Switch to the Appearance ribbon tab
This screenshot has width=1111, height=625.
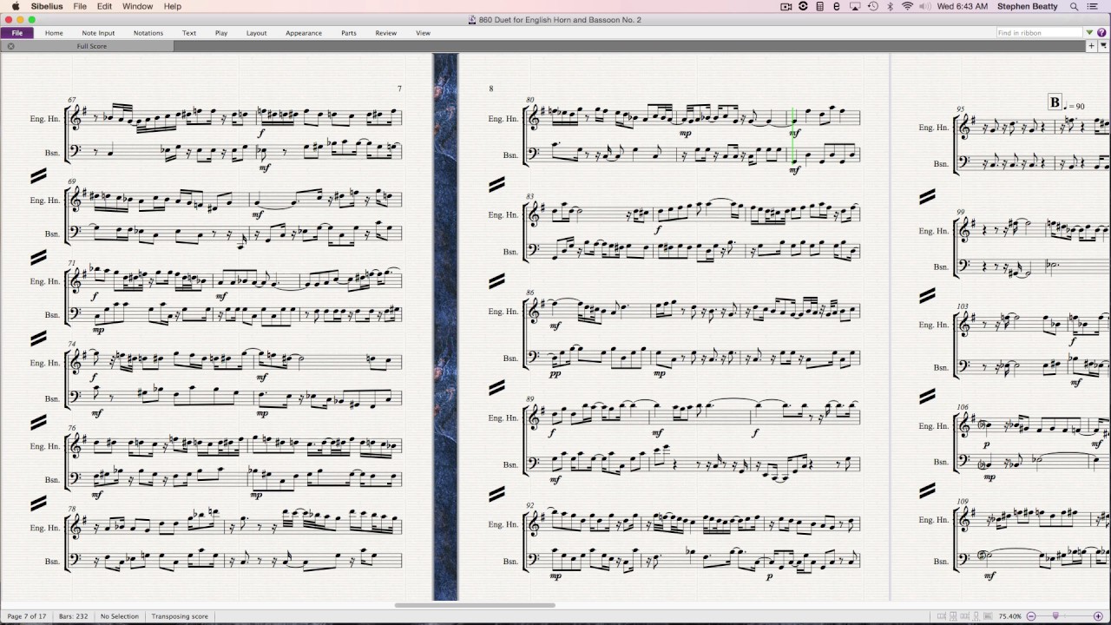[x=304, y=33]
